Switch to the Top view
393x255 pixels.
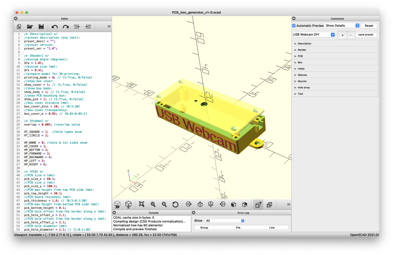click(x=200, y=204)
